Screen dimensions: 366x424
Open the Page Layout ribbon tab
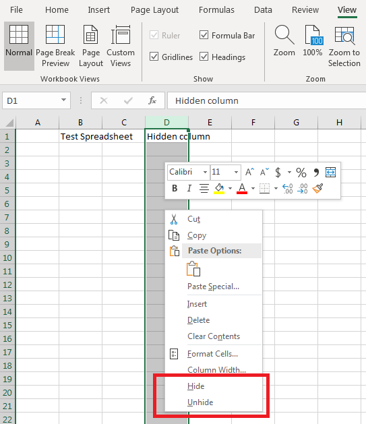154,10
